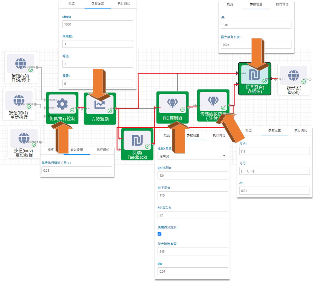Click the 传递函数仿真 node icon
Viewport: 314px width, 282px height.
213,101
